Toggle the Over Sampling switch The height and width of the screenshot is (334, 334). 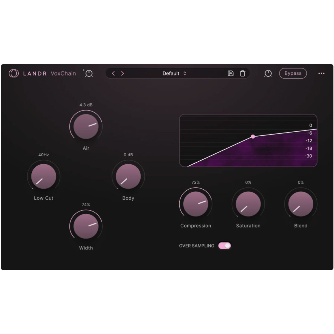point(224,246)
